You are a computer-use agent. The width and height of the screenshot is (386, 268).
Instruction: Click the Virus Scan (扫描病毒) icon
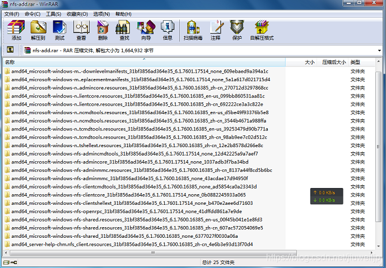(193, 30)
